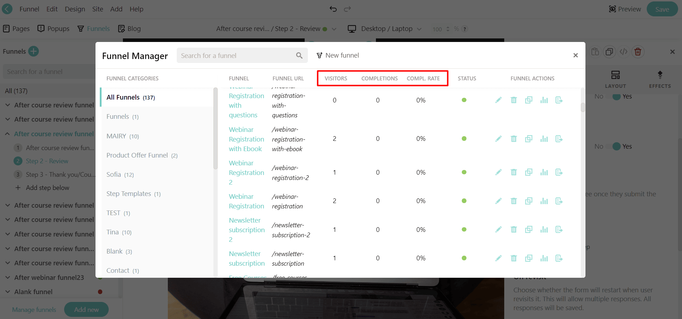The height and width of the screenshot is (319, 682).
Task: Click the Preview button
Action: (x=625, y=9)
